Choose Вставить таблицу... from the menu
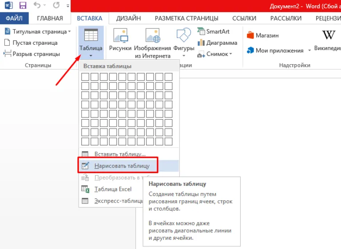Image resolution: width=341 pixels, height=249 pixels. tap(129, 154)
